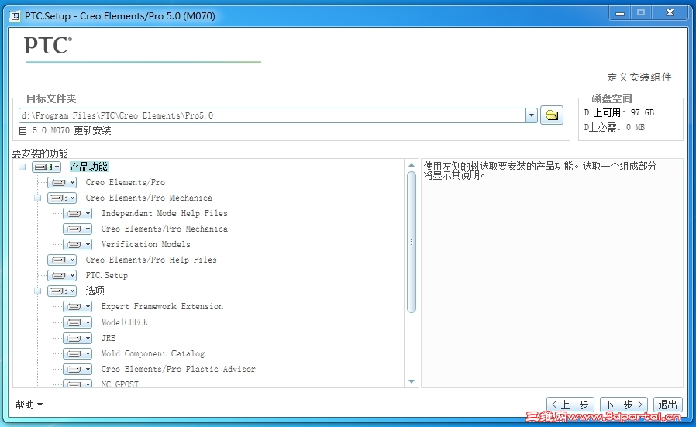Select Independent Mode Help Files item
The width and height of the screenshot is (696, 427).
click(x=164, y=214)
